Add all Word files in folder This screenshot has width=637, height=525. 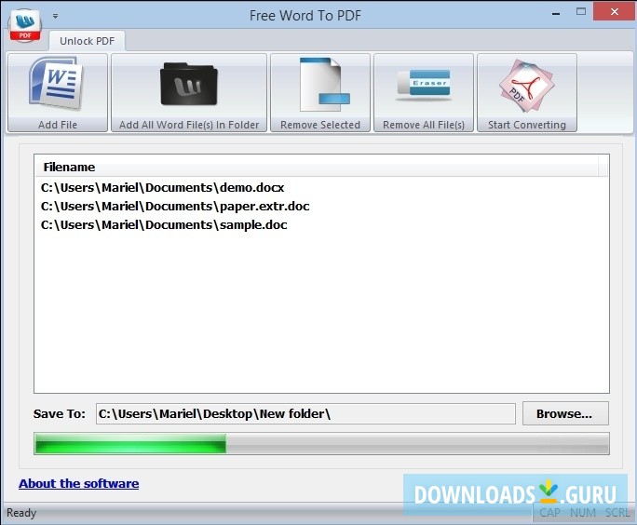pyautogui.click(x=189, y=92)
